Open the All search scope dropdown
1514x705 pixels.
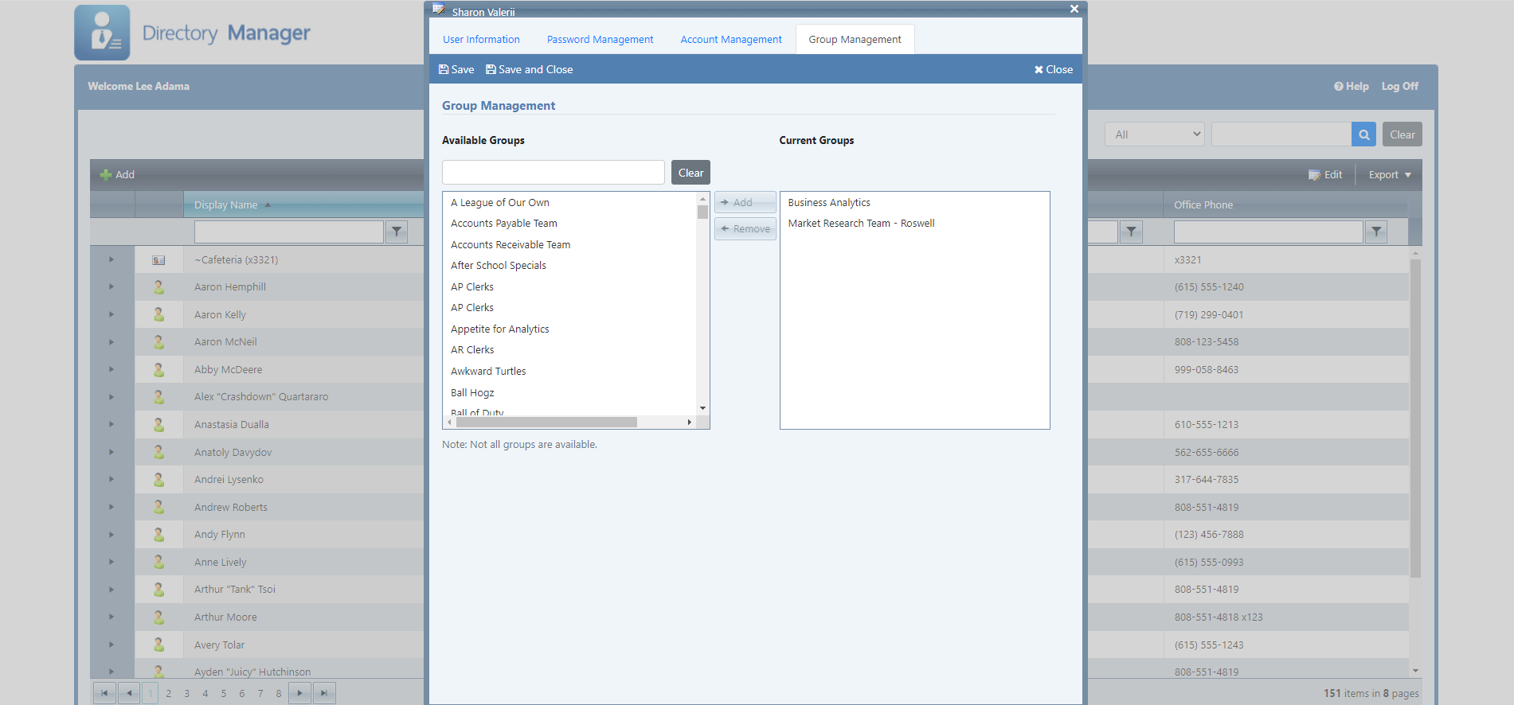click(x=1155, y=134)
